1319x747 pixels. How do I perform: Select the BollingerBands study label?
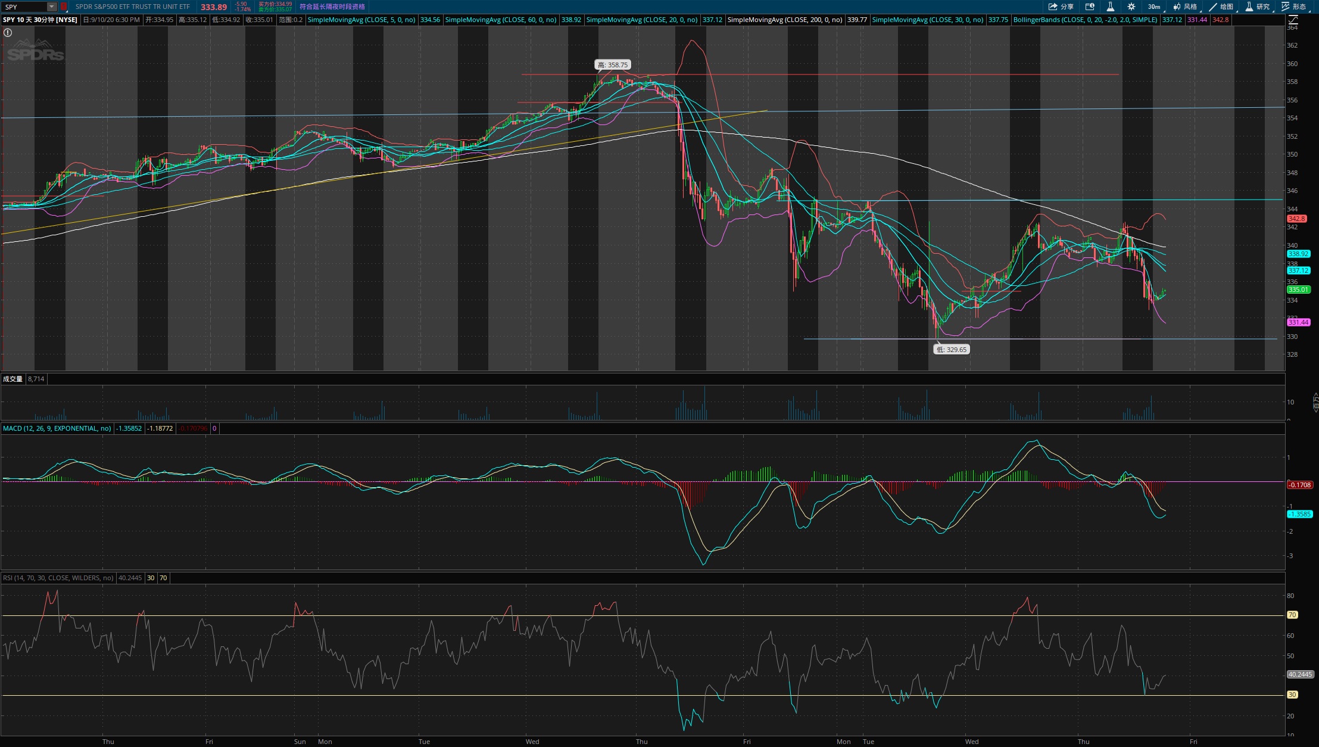pos(1086,20)
